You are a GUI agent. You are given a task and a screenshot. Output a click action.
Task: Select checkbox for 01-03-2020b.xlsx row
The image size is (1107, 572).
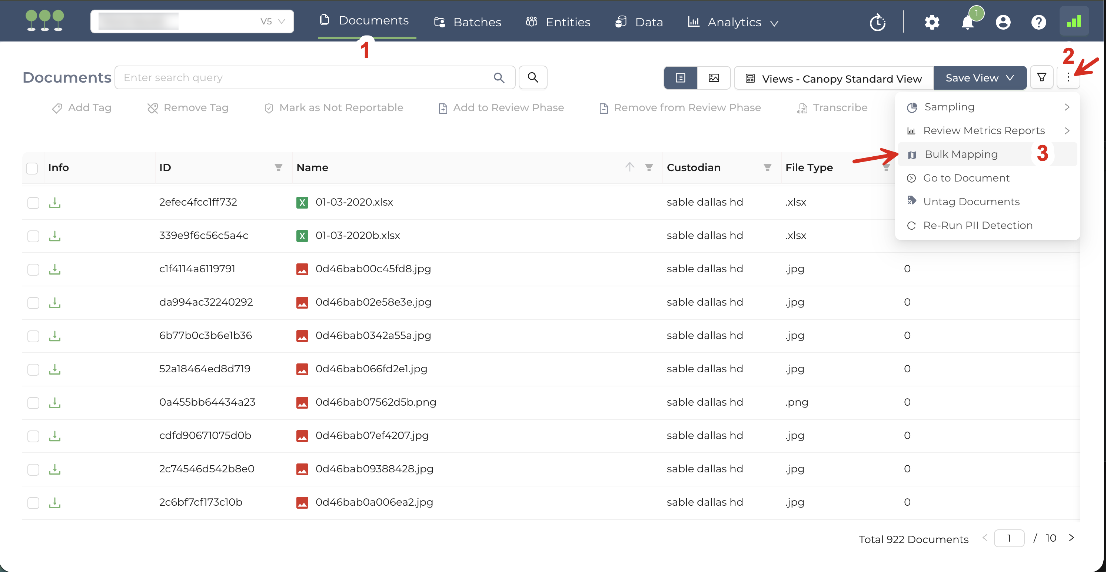click(x=33, y=236)
